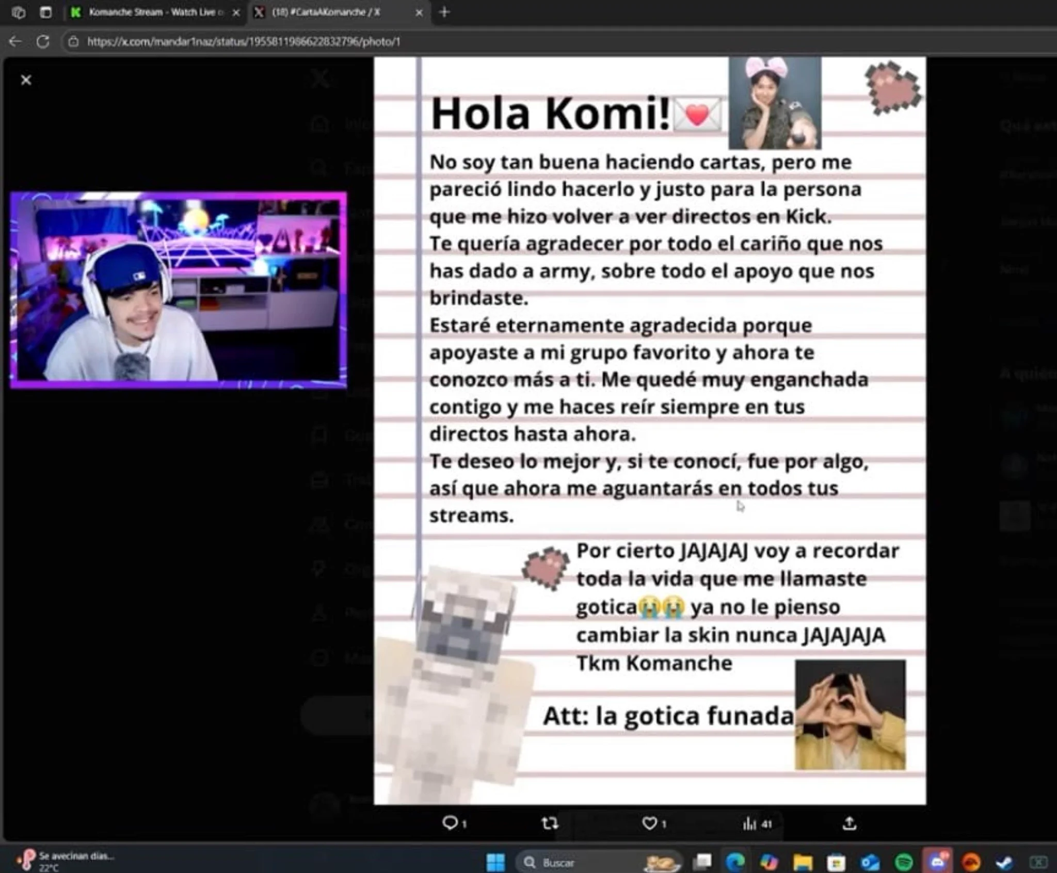Open Steam from the taskbar
The width and height of the screenshot is (1057, 873).
tap(1004, 862)
